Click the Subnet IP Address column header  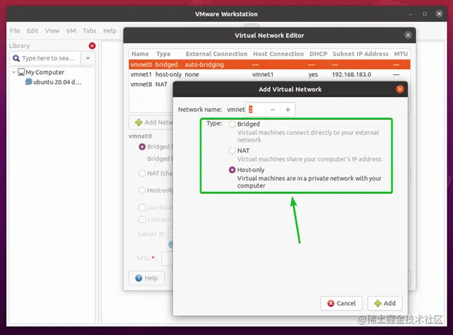coord(360,54)
